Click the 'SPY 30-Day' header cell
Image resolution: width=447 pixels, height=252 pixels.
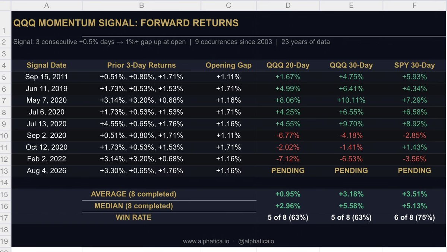pyautogui.click(x=415, y=65)
